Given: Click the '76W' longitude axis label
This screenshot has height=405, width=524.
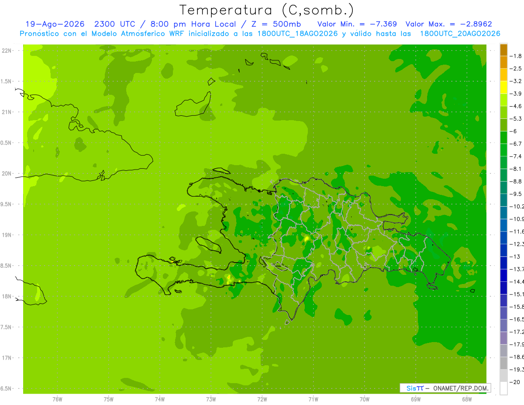Looking at the screenshot, I should click(57, 399).
